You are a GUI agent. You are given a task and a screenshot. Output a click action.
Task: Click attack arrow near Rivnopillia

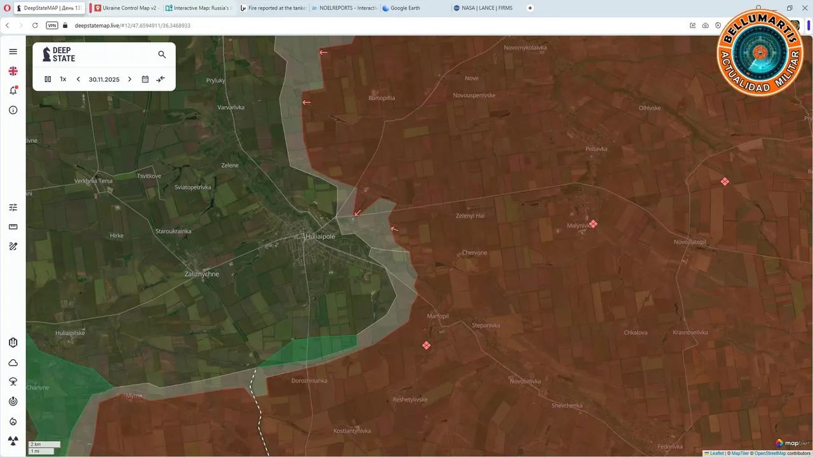coord(306,102)
